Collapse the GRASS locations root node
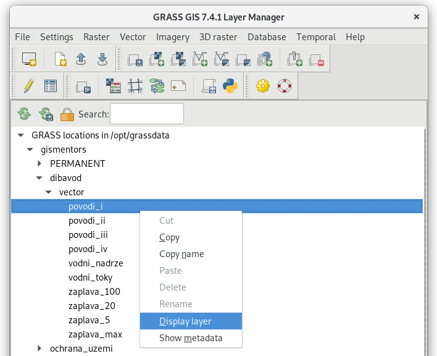The width and height of the screenshot is (437, 356). [20, 135]
